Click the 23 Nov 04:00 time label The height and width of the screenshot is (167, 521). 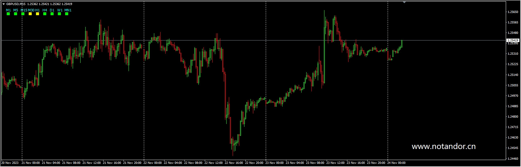pyautogui.click(x=295, y=163)
